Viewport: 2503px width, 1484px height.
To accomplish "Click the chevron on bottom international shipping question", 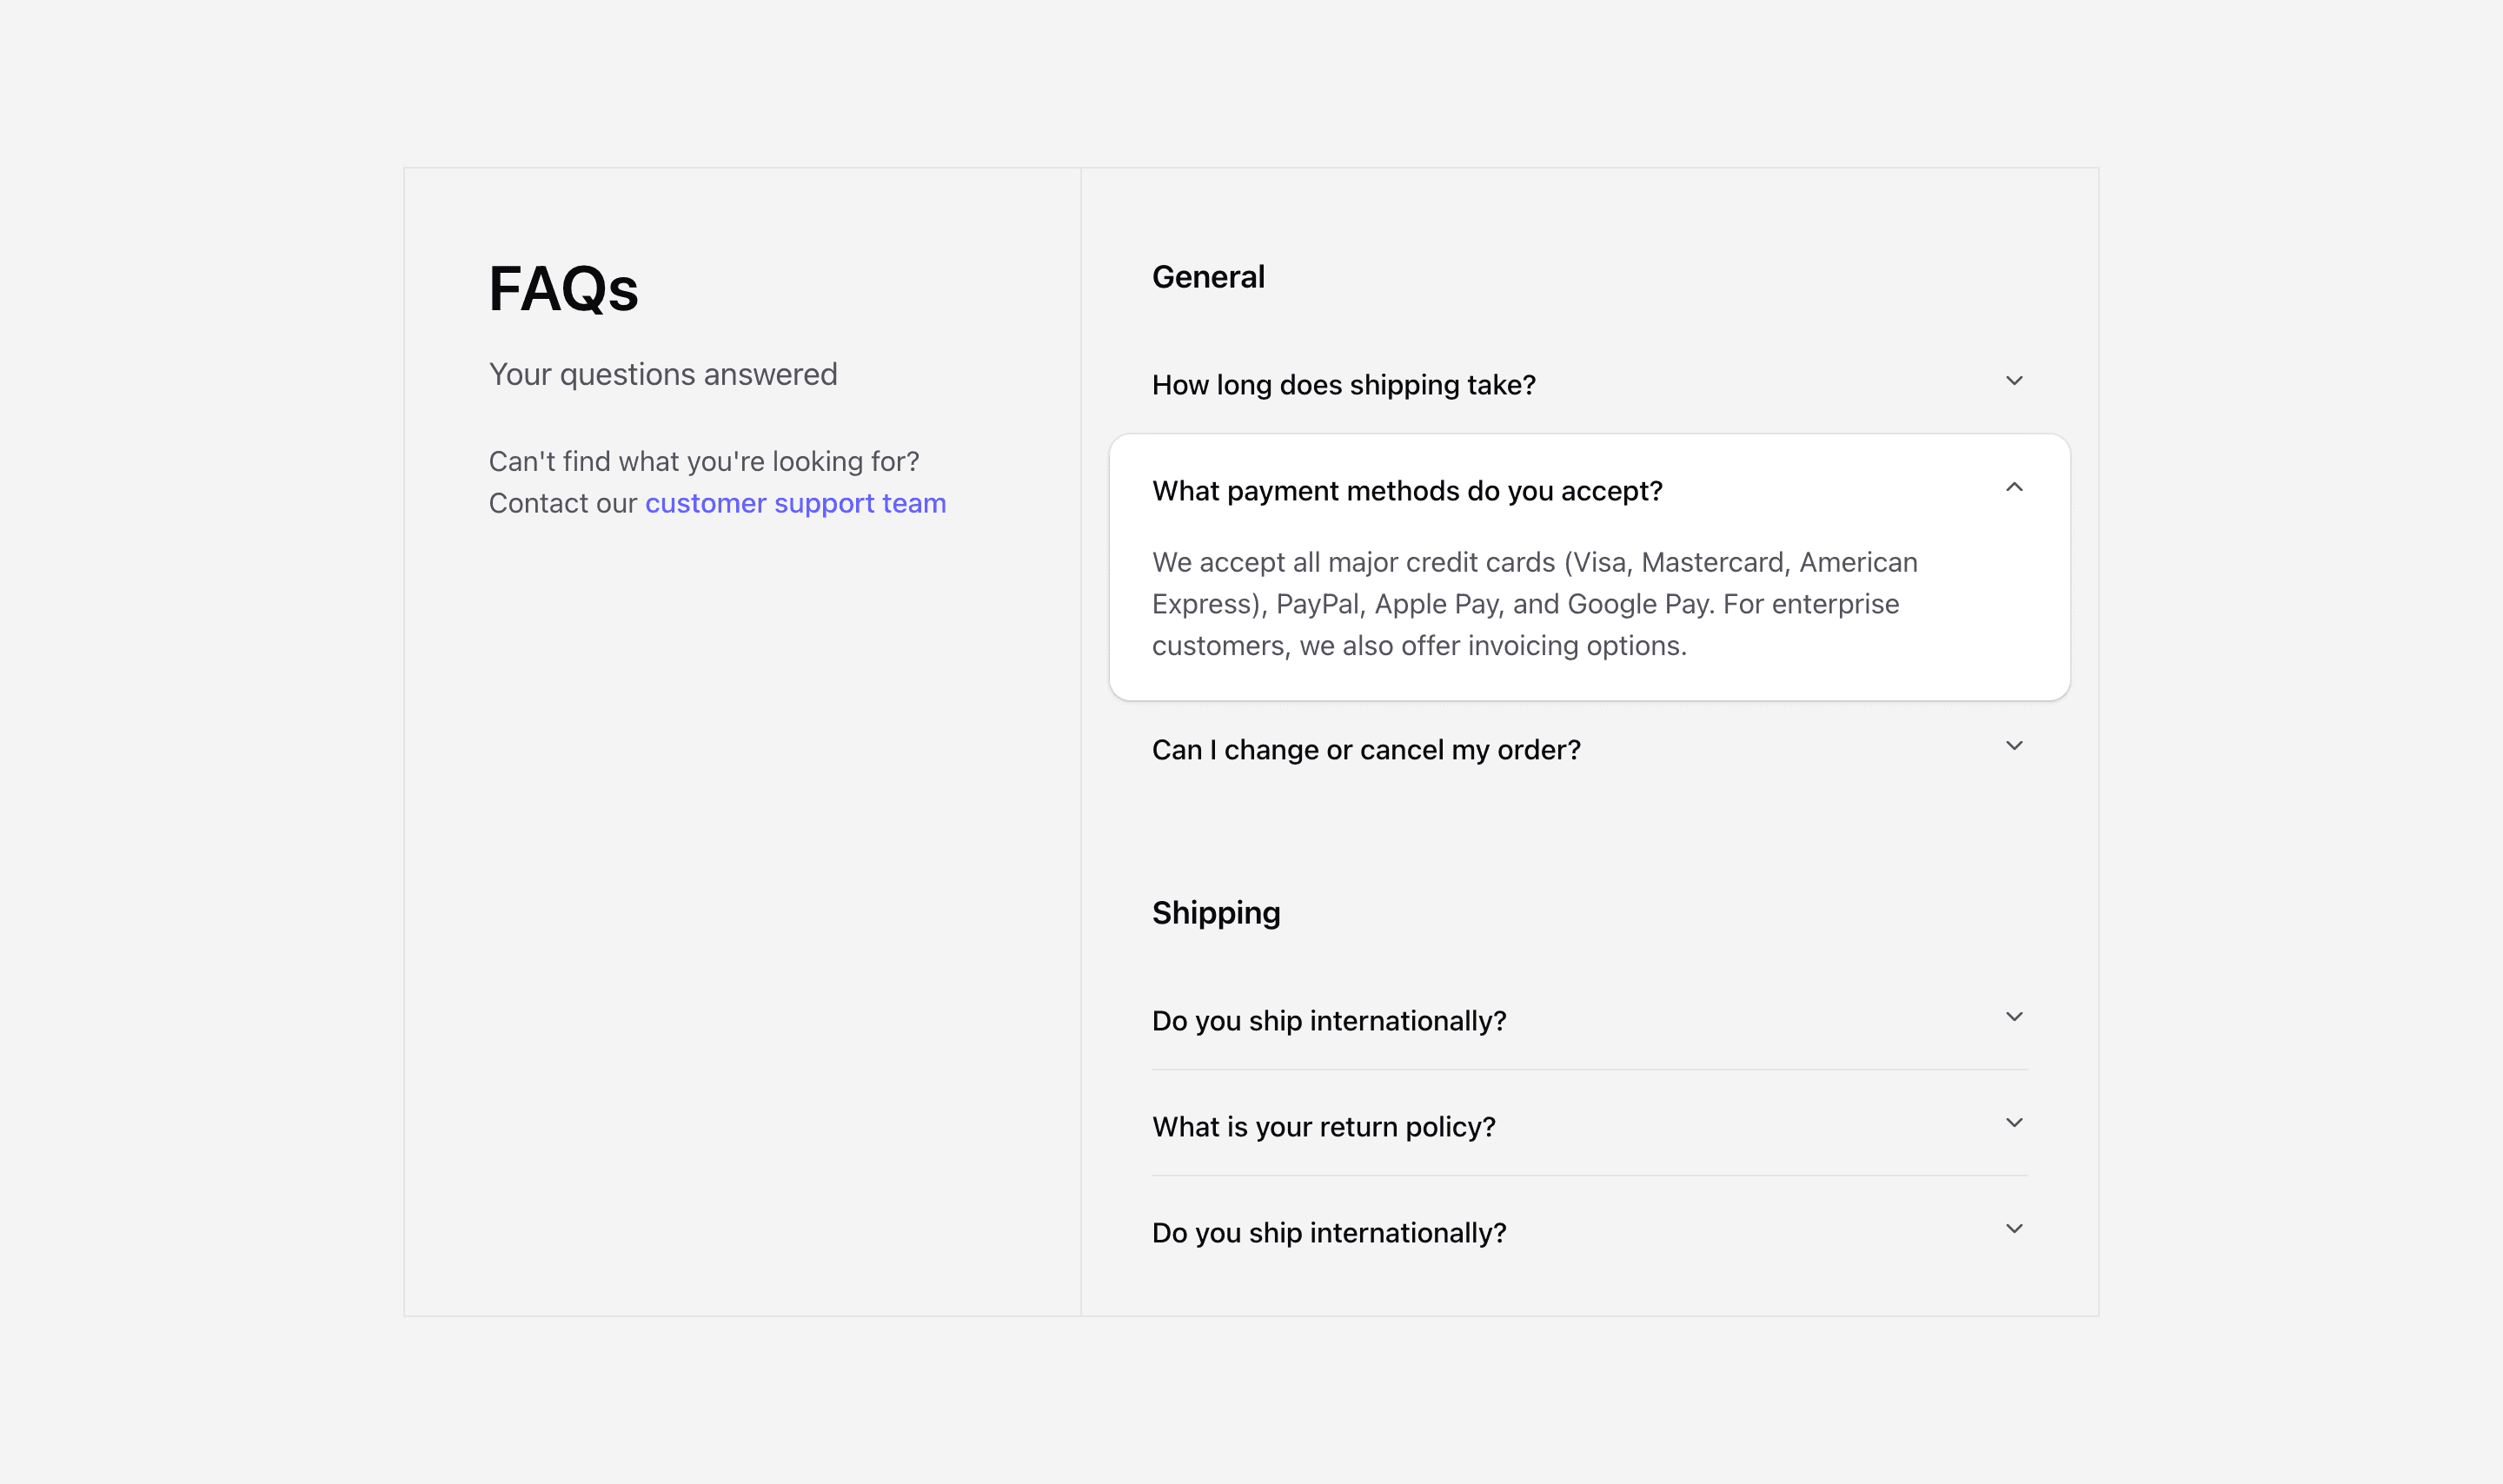I will point(2015,1229).
